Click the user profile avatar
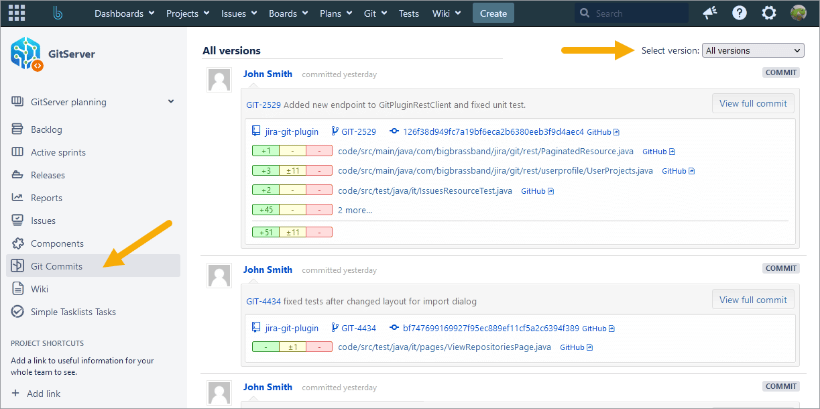Image resolution: width=820 pixels, height=409 pixels. pos(798,13)
